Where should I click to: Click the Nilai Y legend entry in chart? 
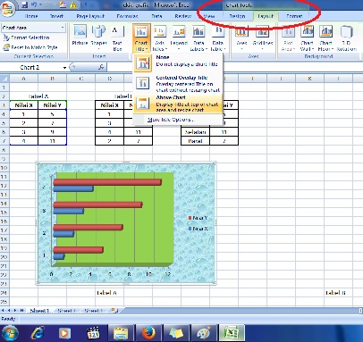pos(198,218)
